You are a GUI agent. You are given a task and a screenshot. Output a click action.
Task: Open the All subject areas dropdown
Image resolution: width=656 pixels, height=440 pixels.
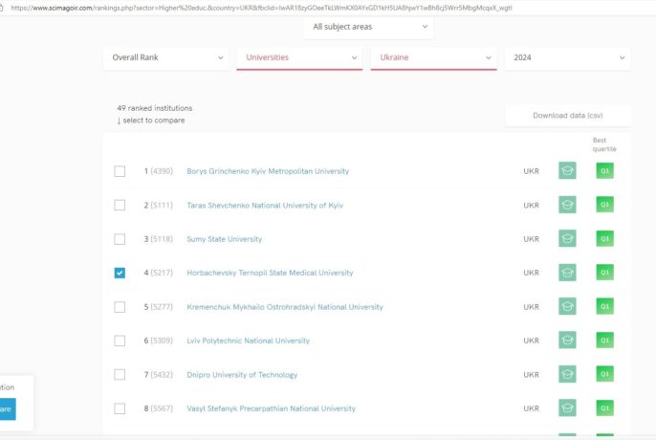[x=368, y=27]
